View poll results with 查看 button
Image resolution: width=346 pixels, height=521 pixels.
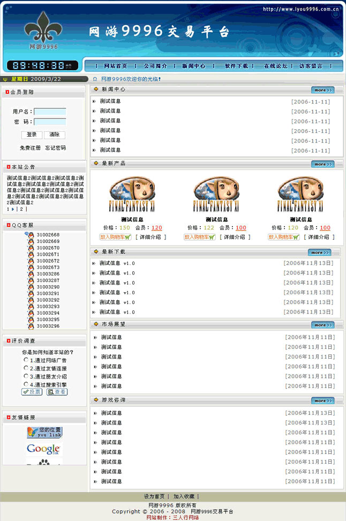[x=57, y=392]
